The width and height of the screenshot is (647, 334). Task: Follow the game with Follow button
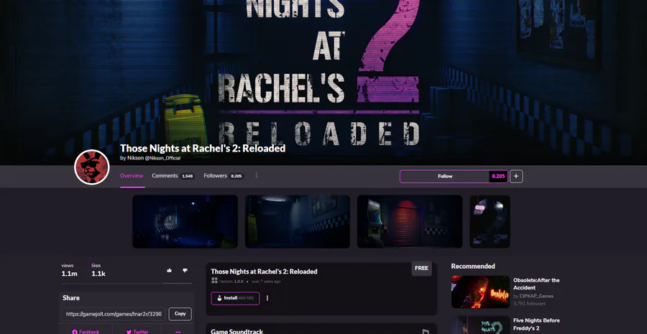coord(445,177)
